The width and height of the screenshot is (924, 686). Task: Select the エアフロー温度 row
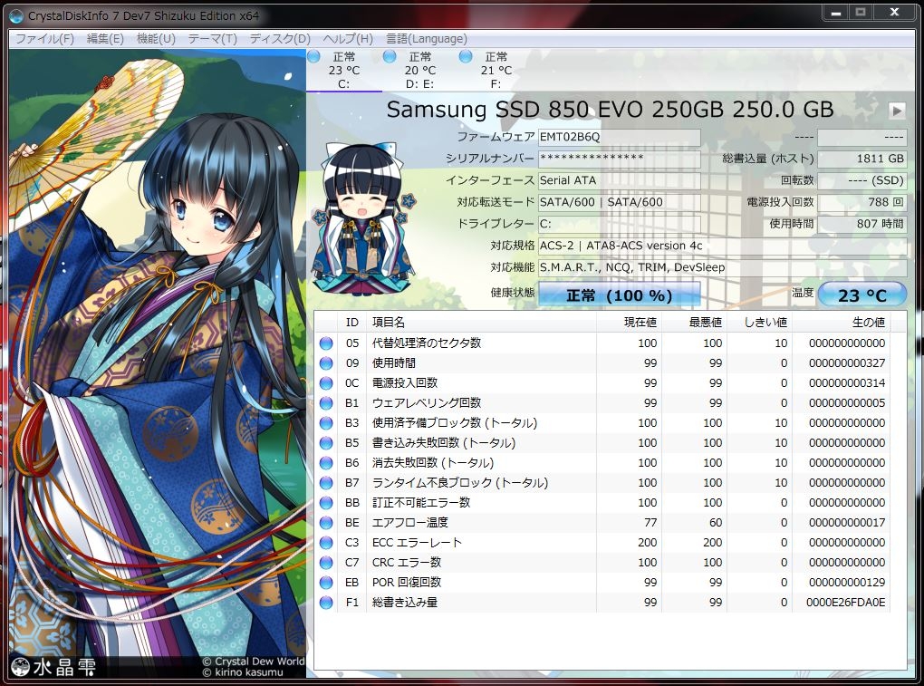coord(602,524)
